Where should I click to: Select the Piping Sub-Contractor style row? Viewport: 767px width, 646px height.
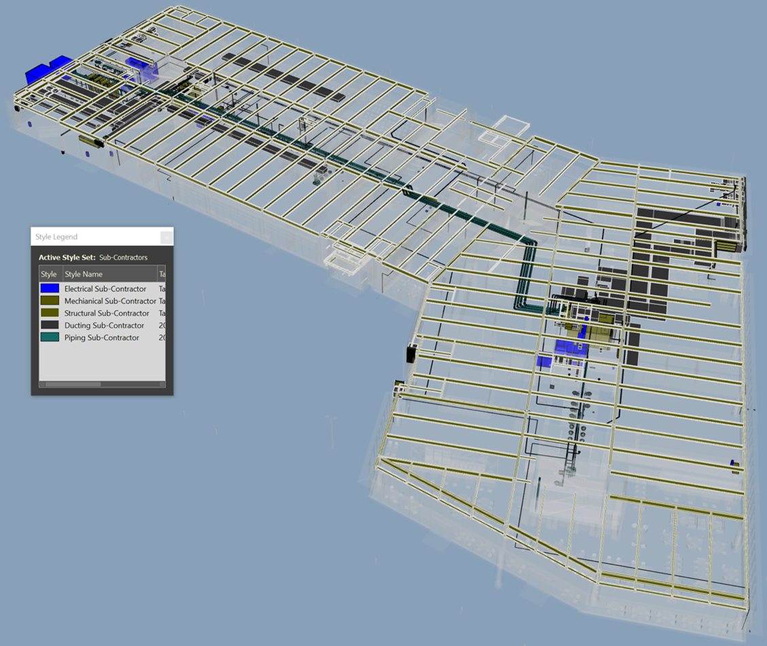point(102,338)
